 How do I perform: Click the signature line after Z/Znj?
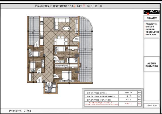(50, 113)
